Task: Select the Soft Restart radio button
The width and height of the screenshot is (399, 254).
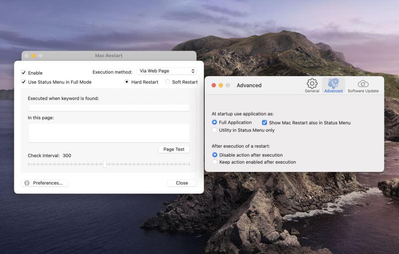Action: coord(168,82)
